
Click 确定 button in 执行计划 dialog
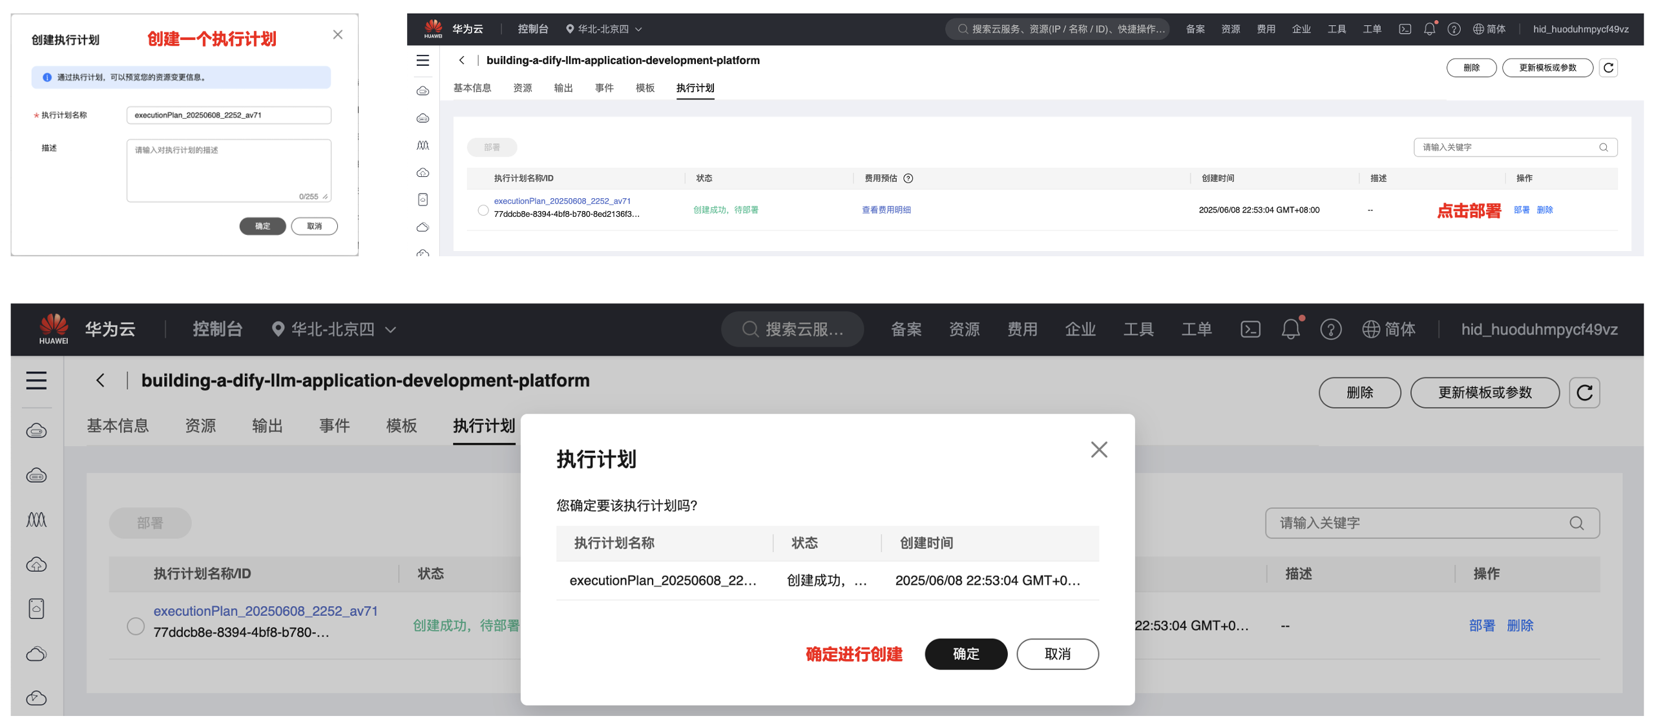965,654
